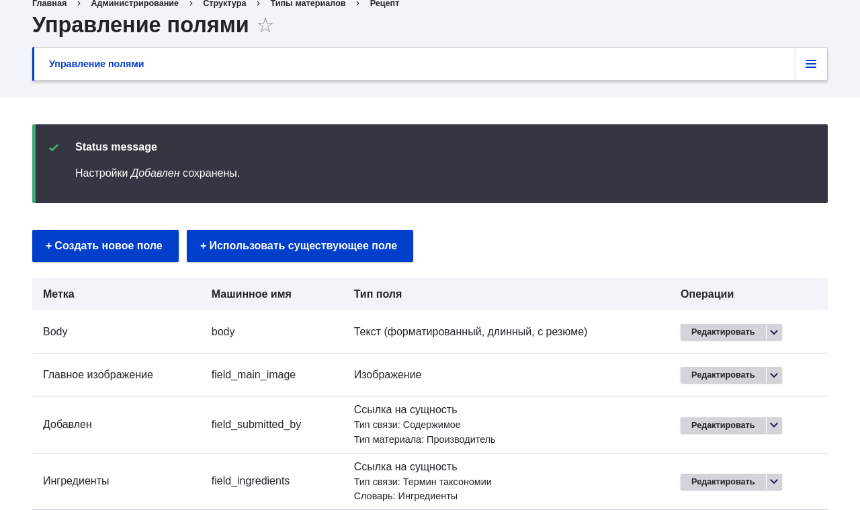This screenshot has width=860, height=510.
Task: Click + Использовать существующее поле button
Action: pyautogui.click(x=300, y=246)
